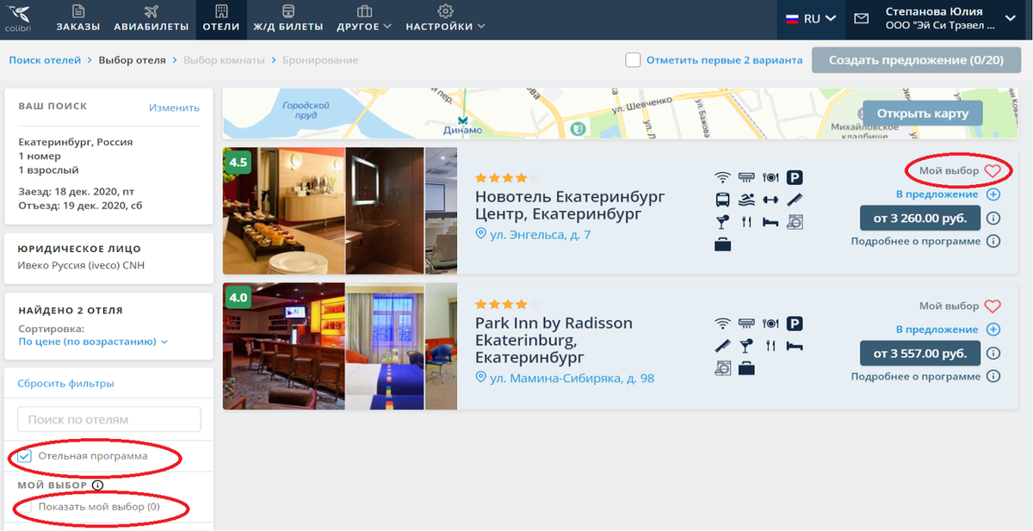Expand the Настройки menu
Viewport: 1033px width, 531px height.
point(445,19)
